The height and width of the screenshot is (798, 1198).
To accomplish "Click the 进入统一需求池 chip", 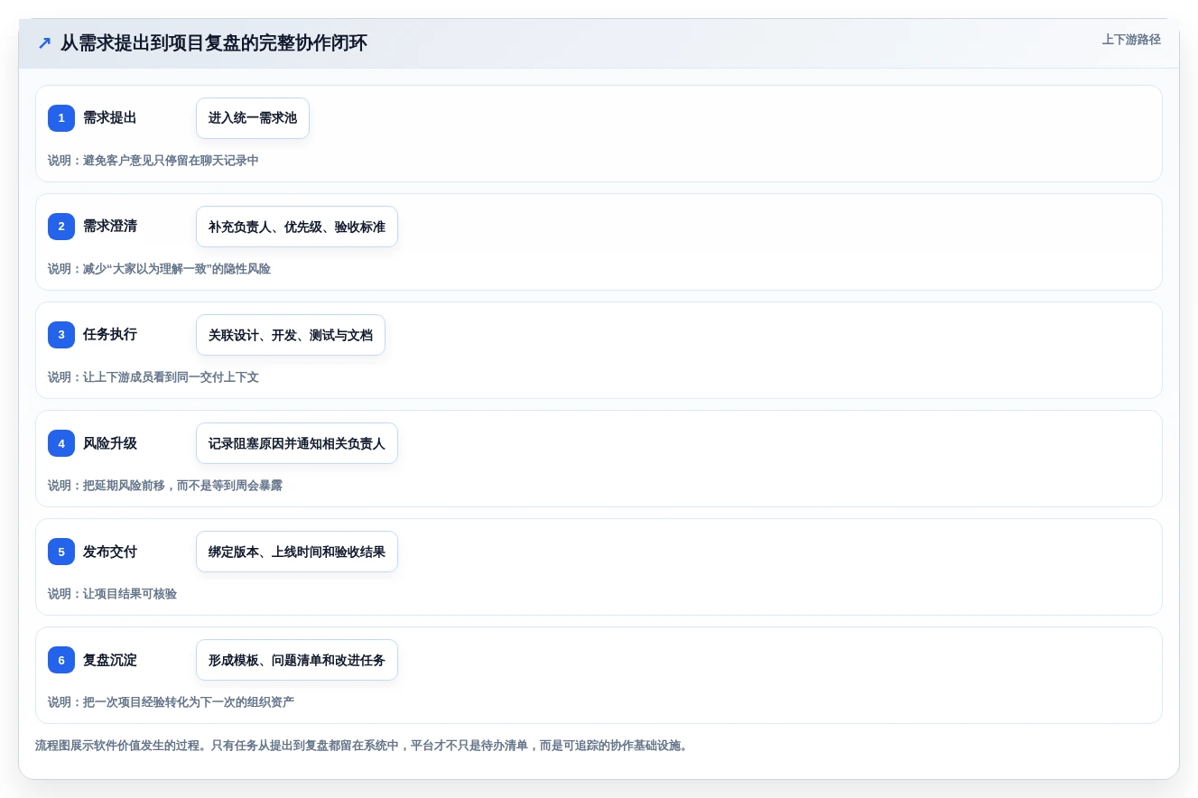I will (x=253, y=118).
